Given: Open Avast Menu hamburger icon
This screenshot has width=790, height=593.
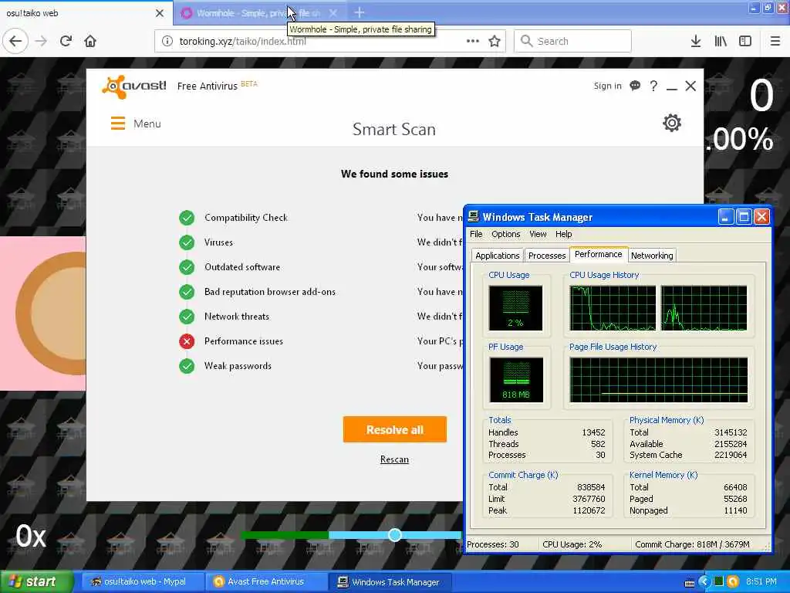Looking at the screenshot, I should (118, 124).
